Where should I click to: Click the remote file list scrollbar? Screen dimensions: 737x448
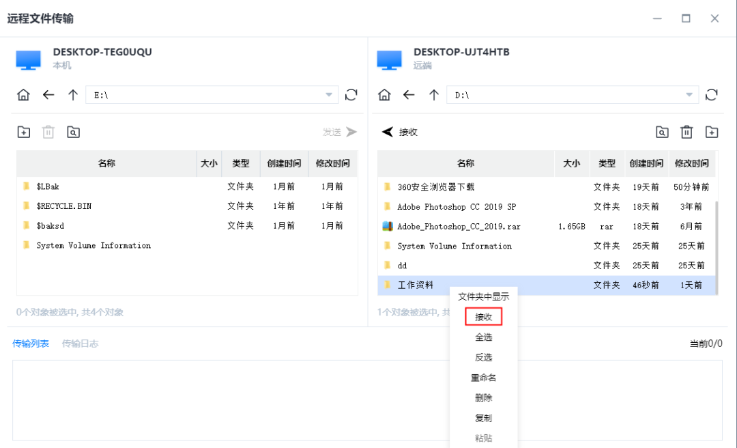click(x=717, y=247)
